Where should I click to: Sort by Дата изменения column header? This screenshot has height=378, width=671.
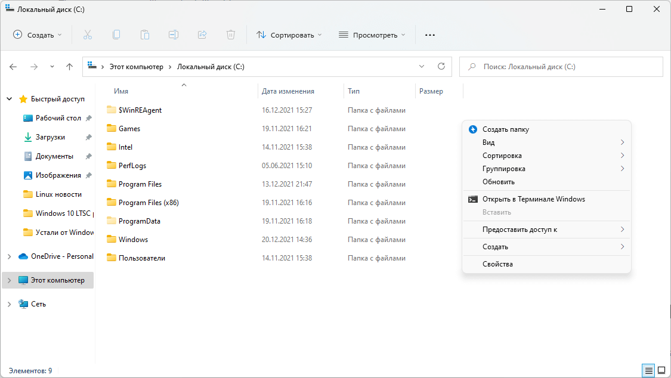click(288, 91)
